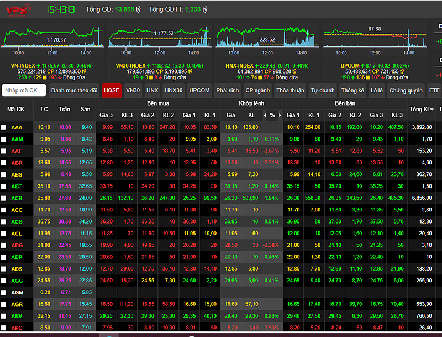Viewport: 442px width, 337px height.
Task: Click the Nhập mã CK search field
Action: click(24, 90)
